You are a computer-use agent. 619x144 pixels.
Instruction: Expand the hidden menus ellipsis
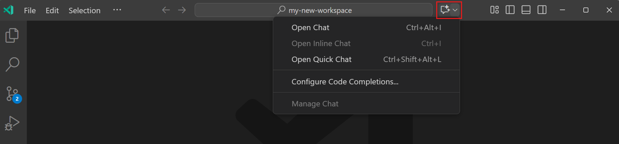click(117, 10)
